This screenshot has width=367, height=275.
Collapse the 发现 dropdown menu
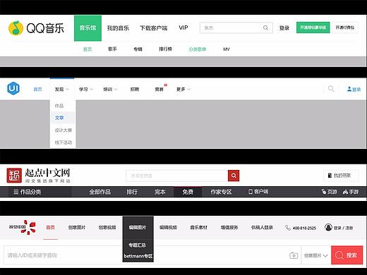(x=62, y=90)
